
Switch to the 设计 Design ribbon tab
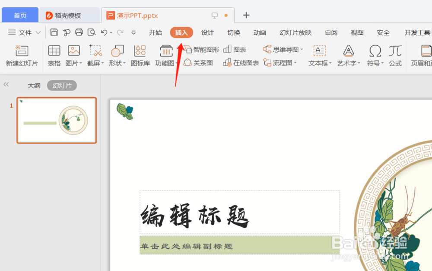pyautogui.click(x=207, y=32)
